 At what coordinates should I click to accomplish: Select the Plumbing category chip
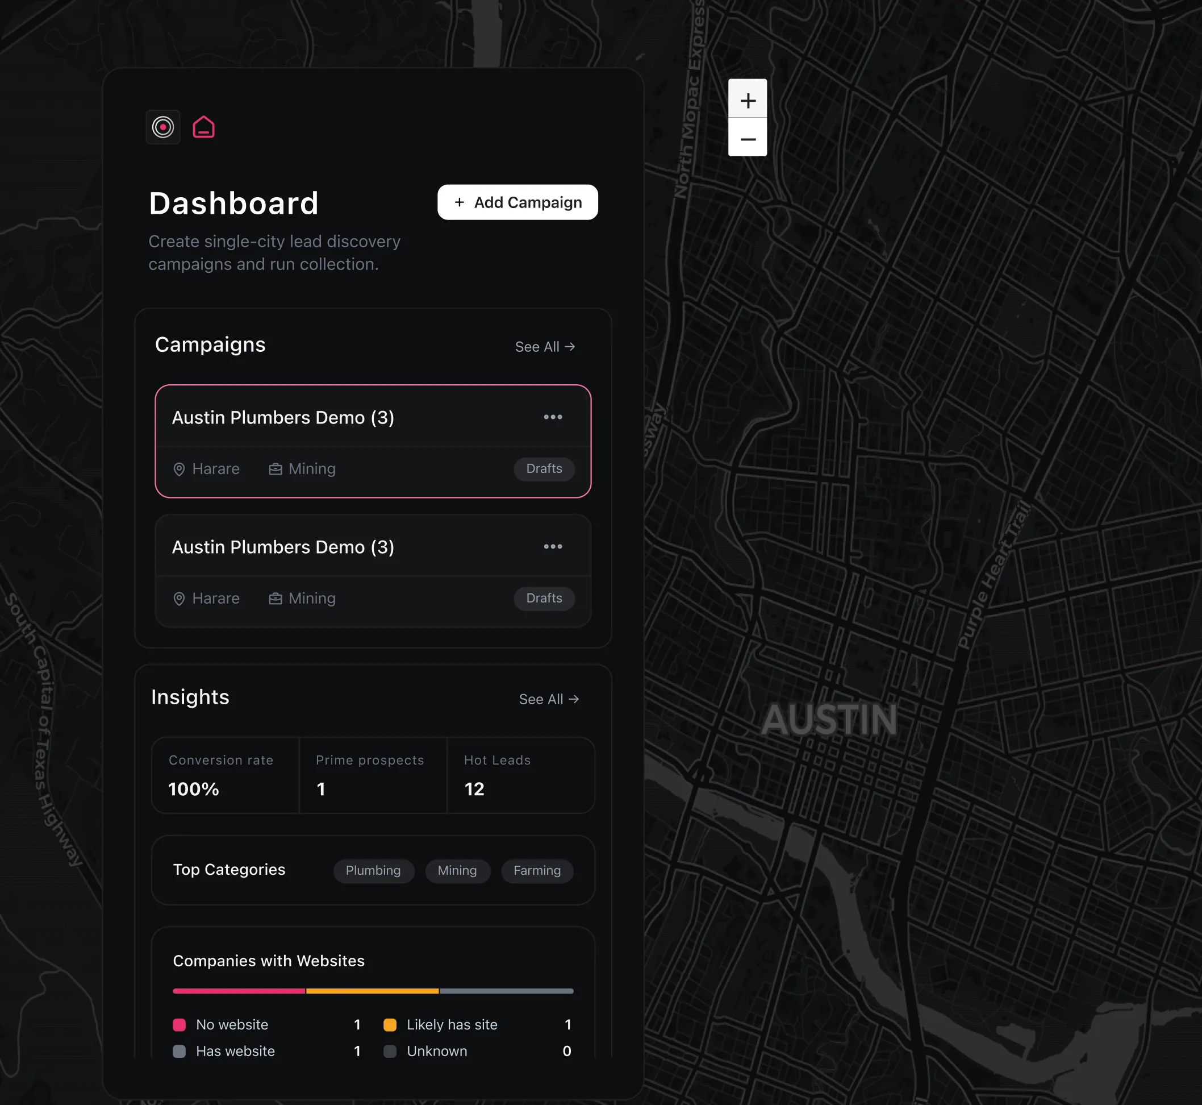pos(373,871)
